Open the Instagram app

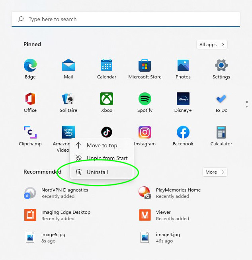click(145, 136)
